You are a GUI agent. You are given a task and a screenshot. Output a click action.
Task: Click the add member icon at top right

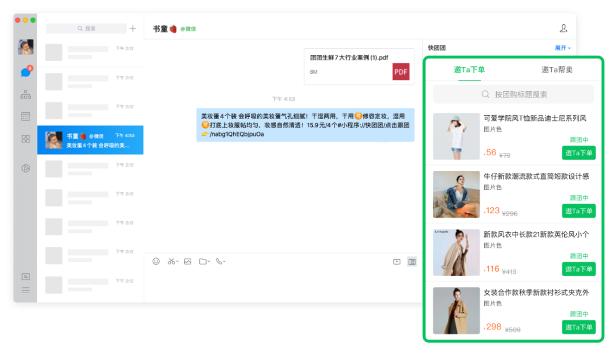pos(563,28)
